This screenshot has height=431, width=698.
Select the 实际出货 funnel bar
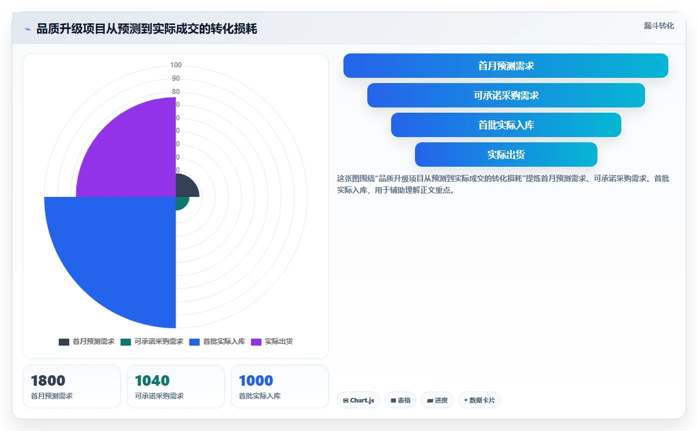coord(506,155)
